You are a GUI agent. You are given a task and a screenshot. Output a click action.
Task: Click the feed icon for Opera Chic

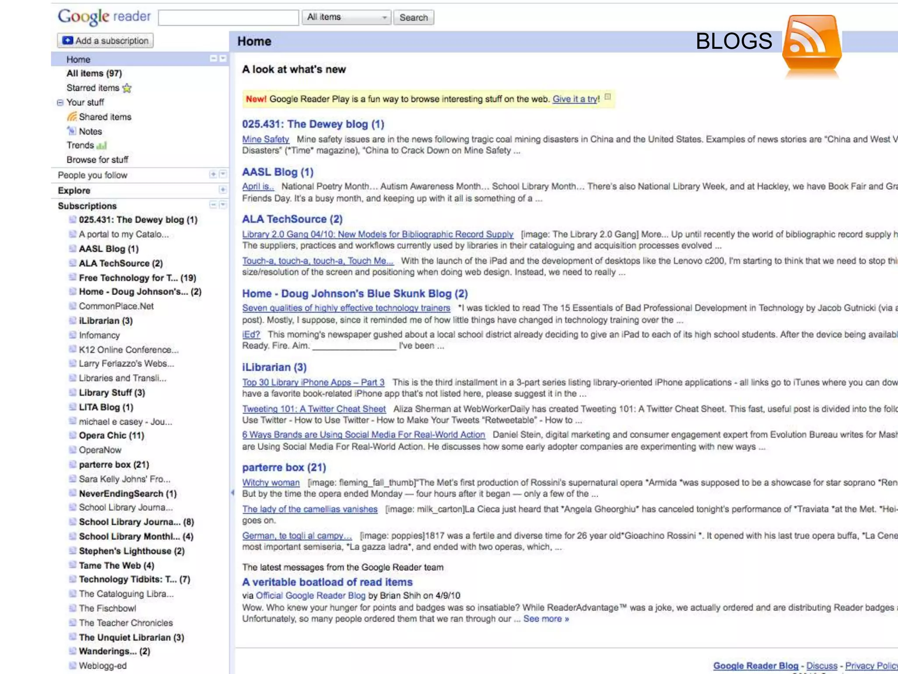click(x=73, y=435)
